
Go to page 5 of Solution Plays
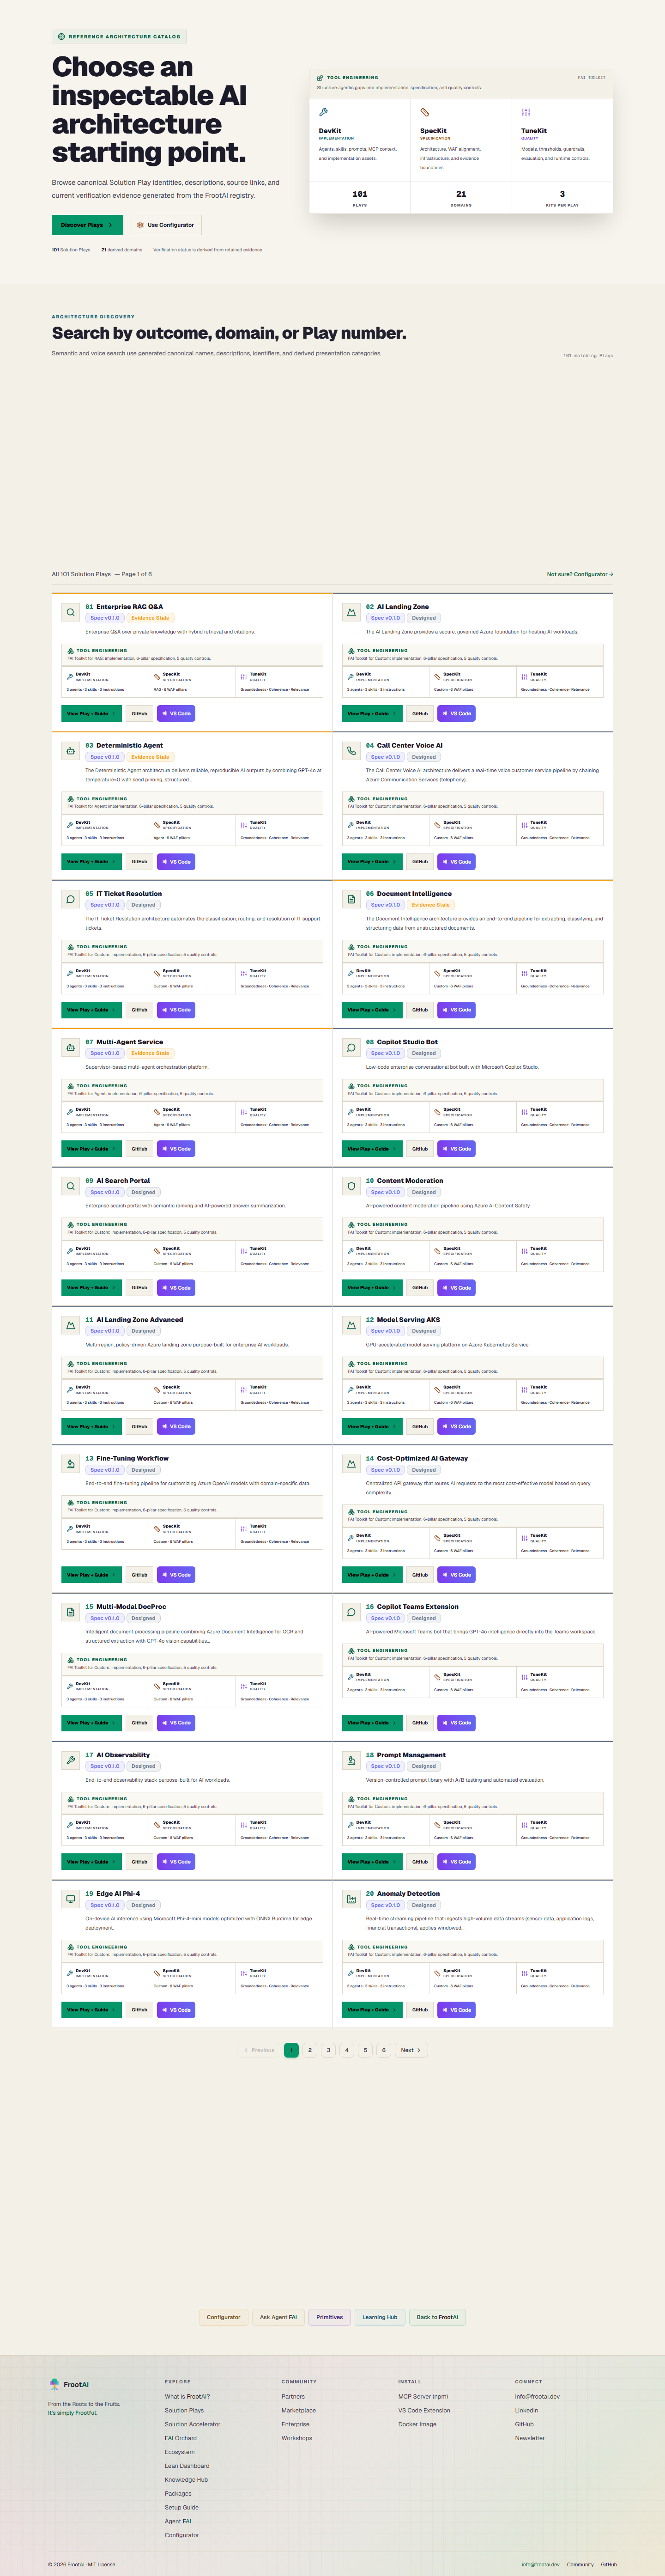(x=365, y=2050)
